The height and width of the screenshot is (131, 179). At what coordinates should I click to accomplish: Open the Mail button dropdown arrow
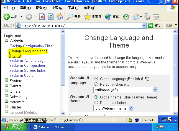click(x=141, y=17)
